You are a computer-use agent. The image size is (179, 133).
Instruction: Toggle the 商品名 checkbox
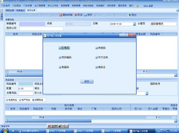pyautogui.click(x=97, y=67)
